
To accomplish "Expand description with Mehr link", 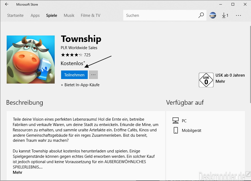I will [18, 172].
